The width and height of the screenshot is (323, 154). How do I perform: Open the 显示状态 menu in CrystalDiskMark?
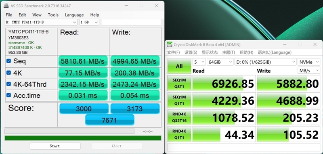point(210,52)
